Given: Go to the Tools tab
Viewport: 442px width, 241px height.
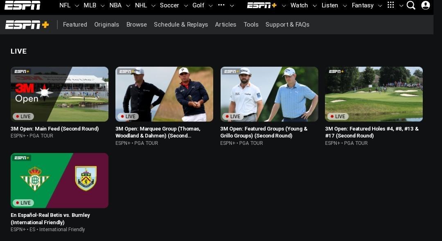Looking at the screenshot, I should 251,25.
